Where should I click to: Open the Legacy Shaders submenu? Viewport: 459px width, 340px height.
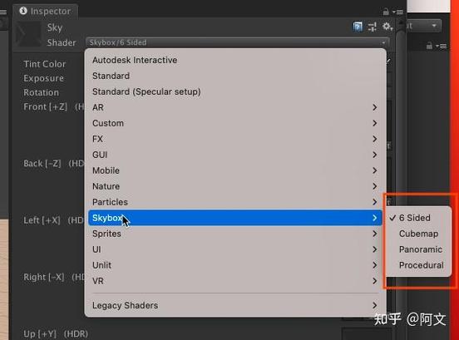pyautogui.click(x=235, y=305)
